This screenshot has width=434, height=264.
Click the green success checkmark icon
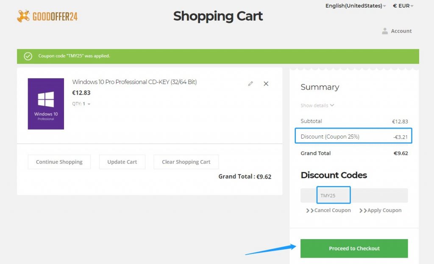[x=28, y=56]
